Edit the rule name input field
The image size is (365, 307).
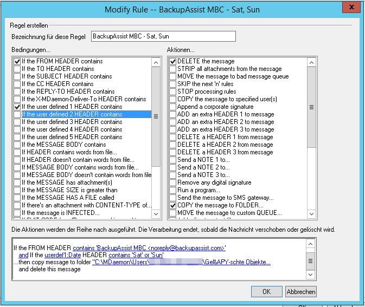163,36
